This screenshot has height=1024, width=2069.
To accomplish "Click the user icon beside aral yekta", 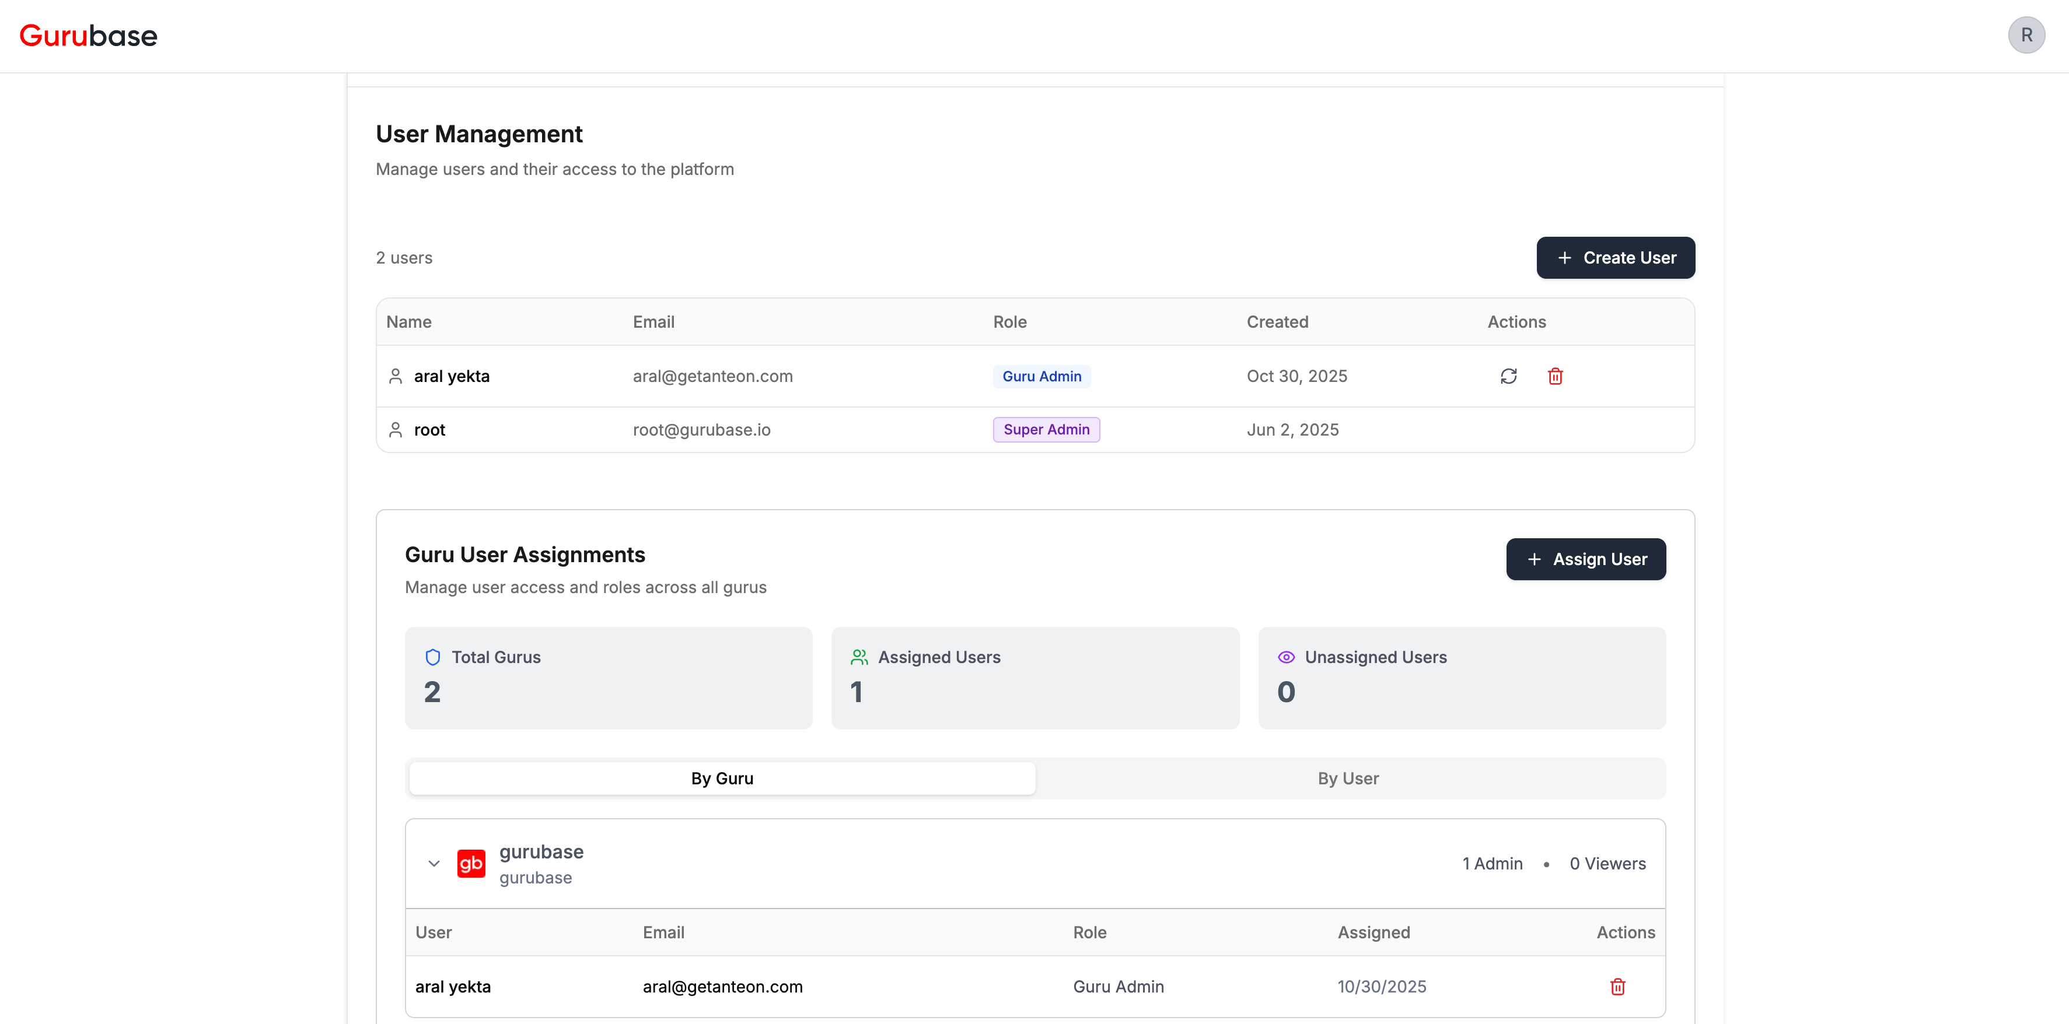I will [395, 376].
